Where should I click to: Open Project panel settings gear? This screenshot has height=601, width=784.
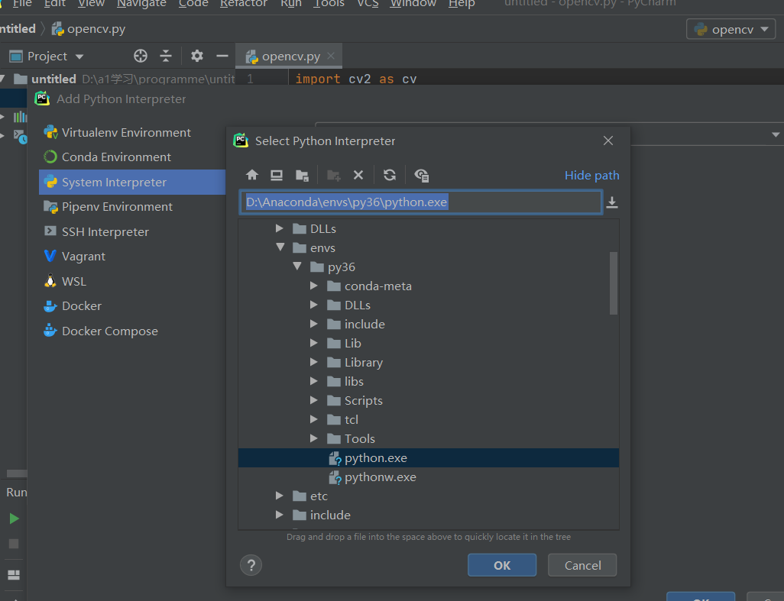tap(197, 56)
